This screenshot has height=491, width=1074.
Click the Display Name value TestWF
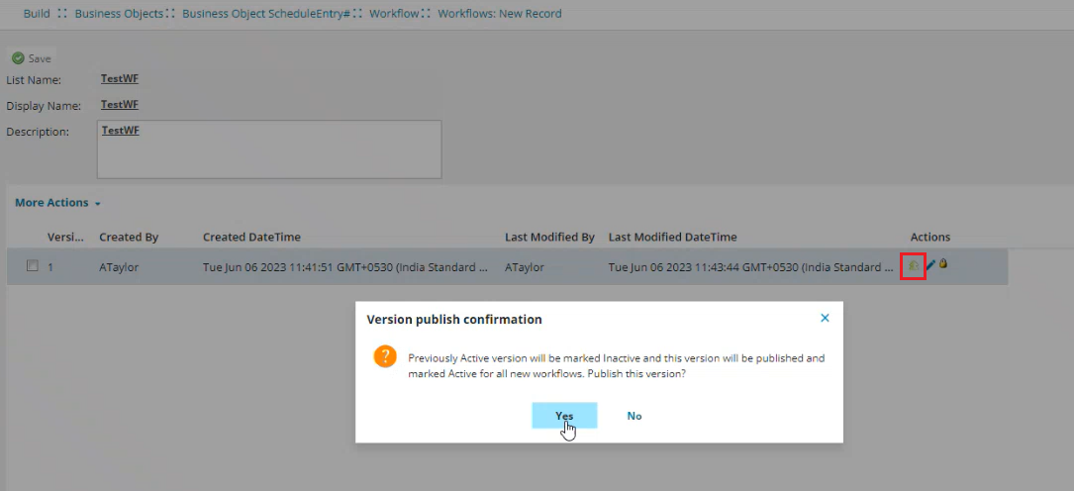(120, 105)
